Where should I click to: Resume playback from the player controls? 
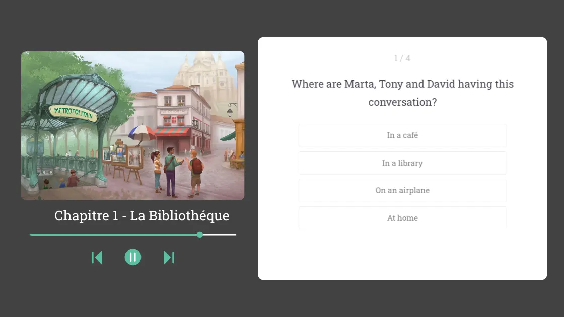(x=132, y=257)
